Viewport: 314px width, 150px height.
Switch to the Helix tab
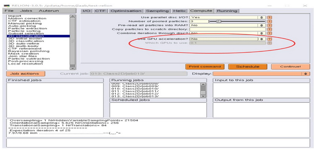tap(179, 11)
